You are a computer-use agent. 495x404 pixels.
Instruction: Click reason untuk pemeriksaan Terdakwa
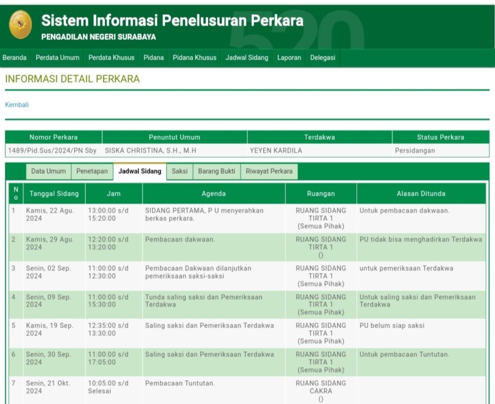tap(406, 268)
